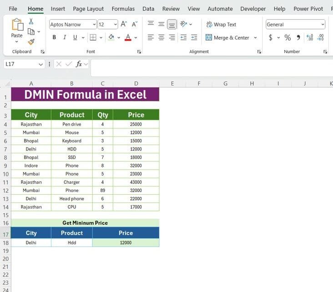Select cell with price 12000 in row 18
Viewport: 333px width, 292px height.
126,243
